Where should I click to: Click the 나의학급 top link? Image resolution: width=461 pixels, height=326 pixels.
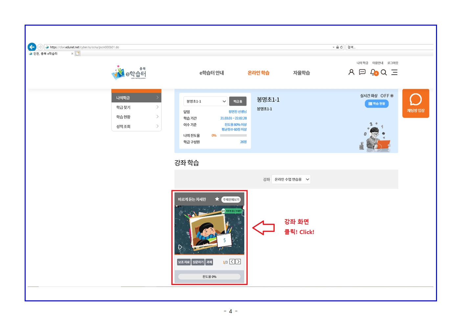tap(362, 63)
